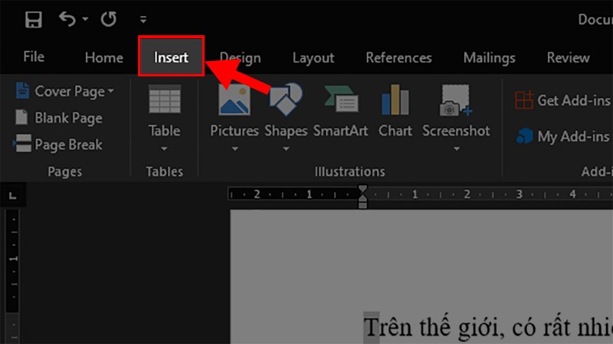
Task: Open the Screenshot dropdown
Action: 456,148
